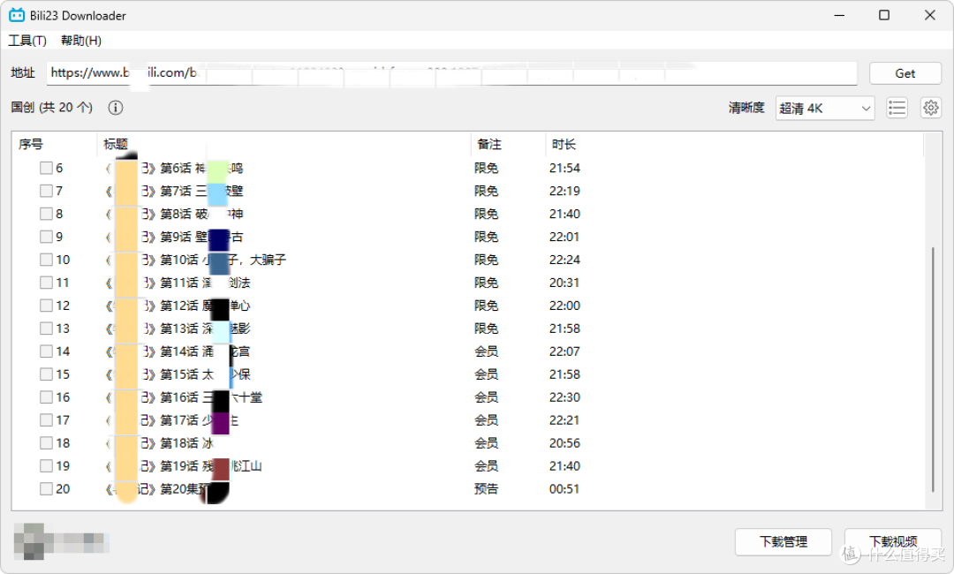Select duration 22:30 of episode 16
954x574 pixels.
pos(564,397)
